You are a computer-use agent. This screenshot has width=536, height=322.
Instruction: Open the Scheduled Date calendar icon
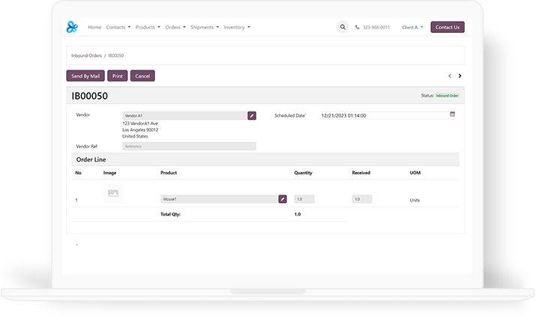[453, 114]
